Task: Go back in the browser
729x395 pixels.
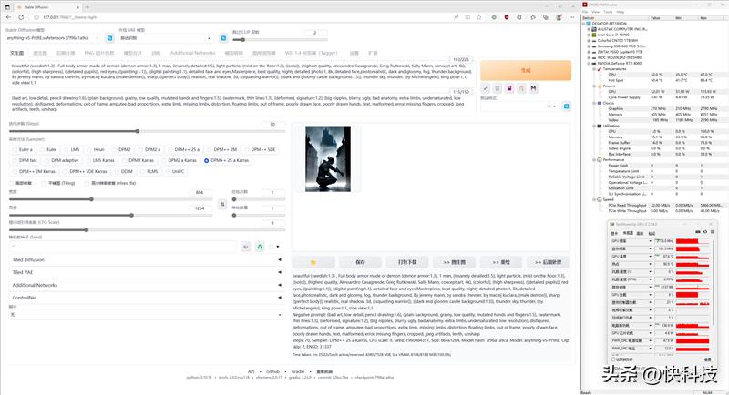Action: pos(8,17)
